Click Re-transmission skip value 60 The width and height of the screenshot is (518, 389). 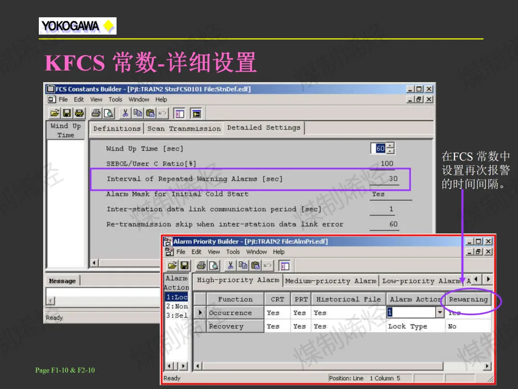(x=384, y=225)
